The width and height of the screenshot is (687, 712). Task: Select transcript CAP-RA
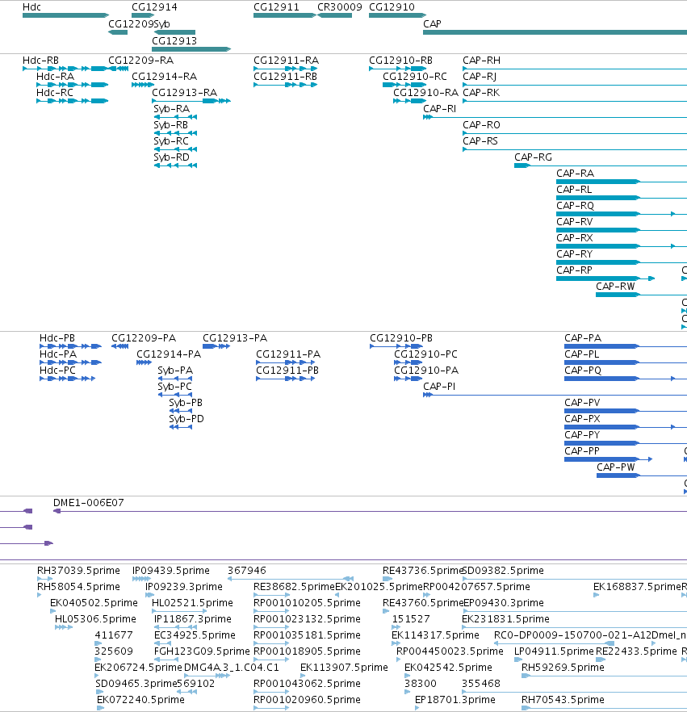(622, 182)
